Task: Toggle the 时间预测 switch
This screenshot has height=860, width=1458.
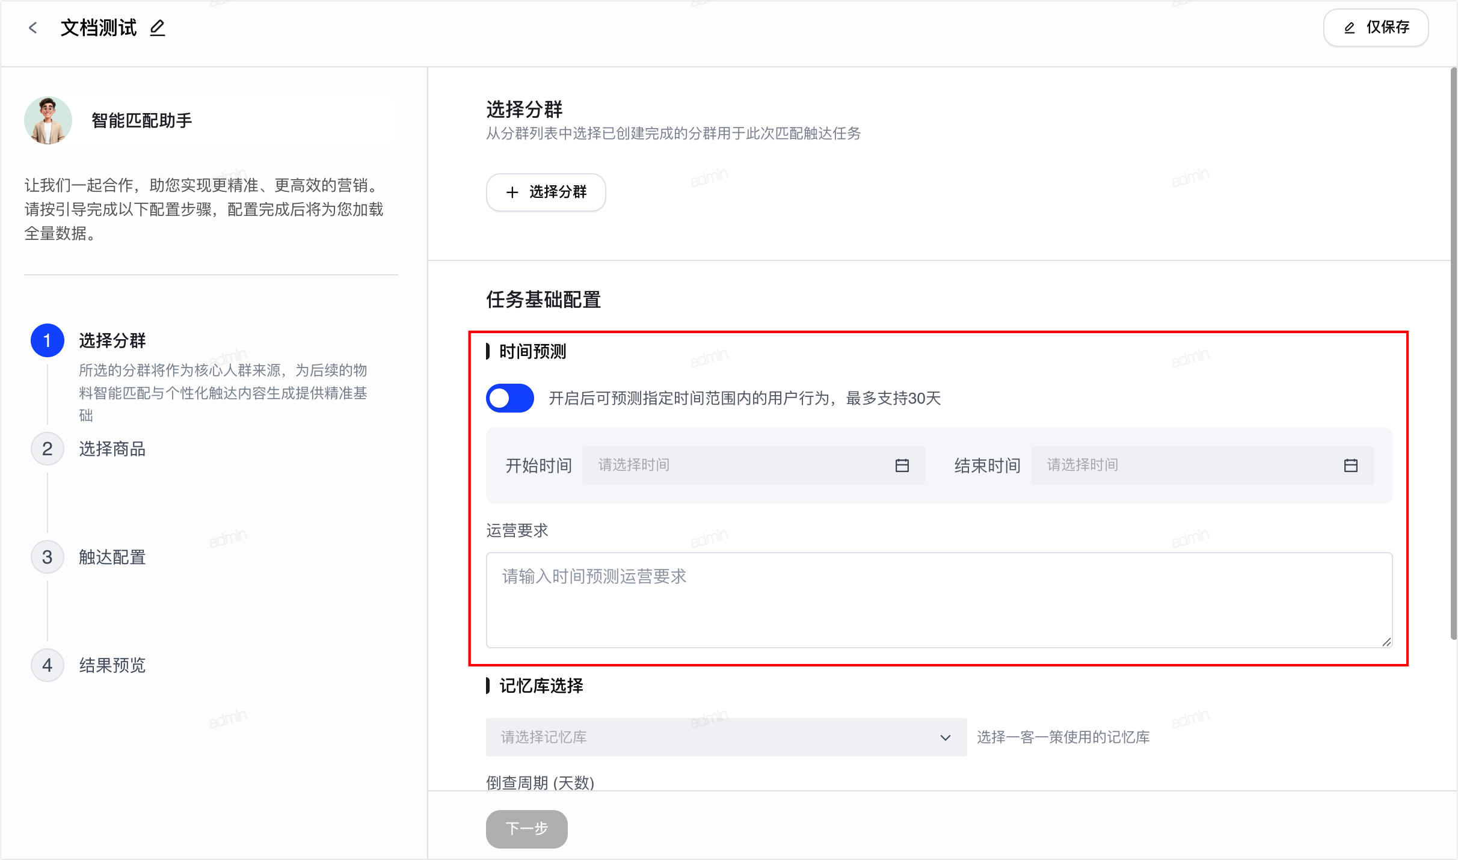Action: 509,398
